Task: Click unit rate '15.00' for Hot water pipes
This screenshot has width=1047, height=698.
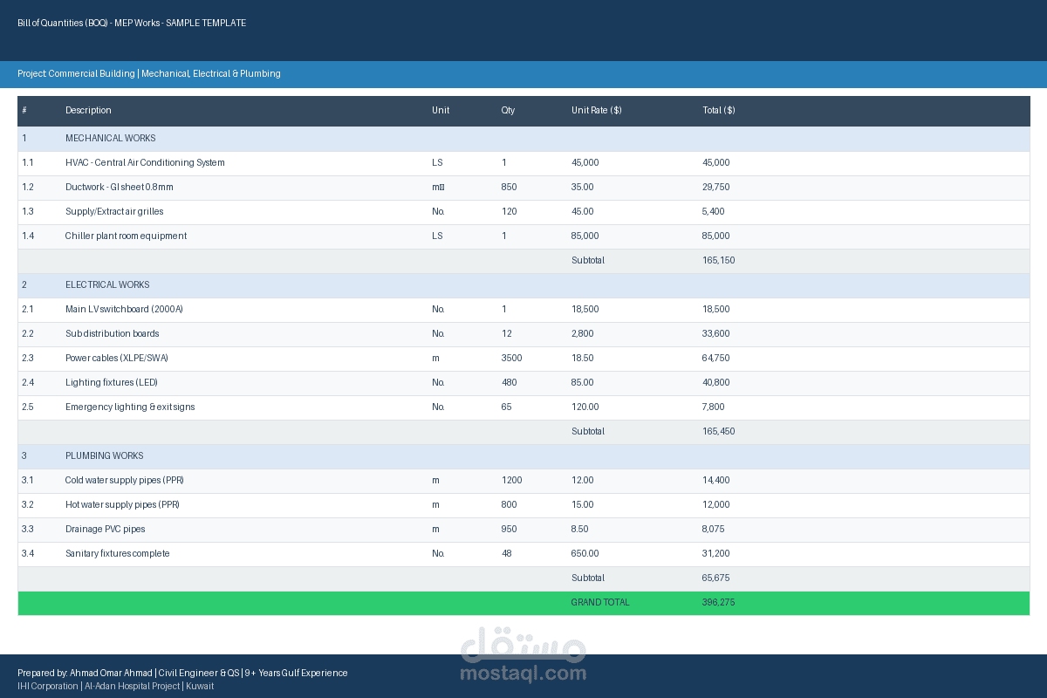Action: [x=583, y=505]
